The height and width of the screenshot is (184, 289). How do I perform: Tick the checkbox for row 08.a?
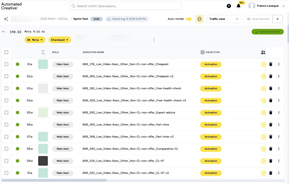6,149
